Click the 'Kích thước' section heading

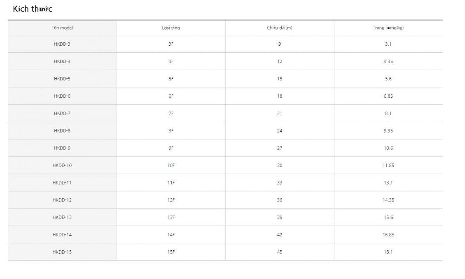click(x=33, y=9)
